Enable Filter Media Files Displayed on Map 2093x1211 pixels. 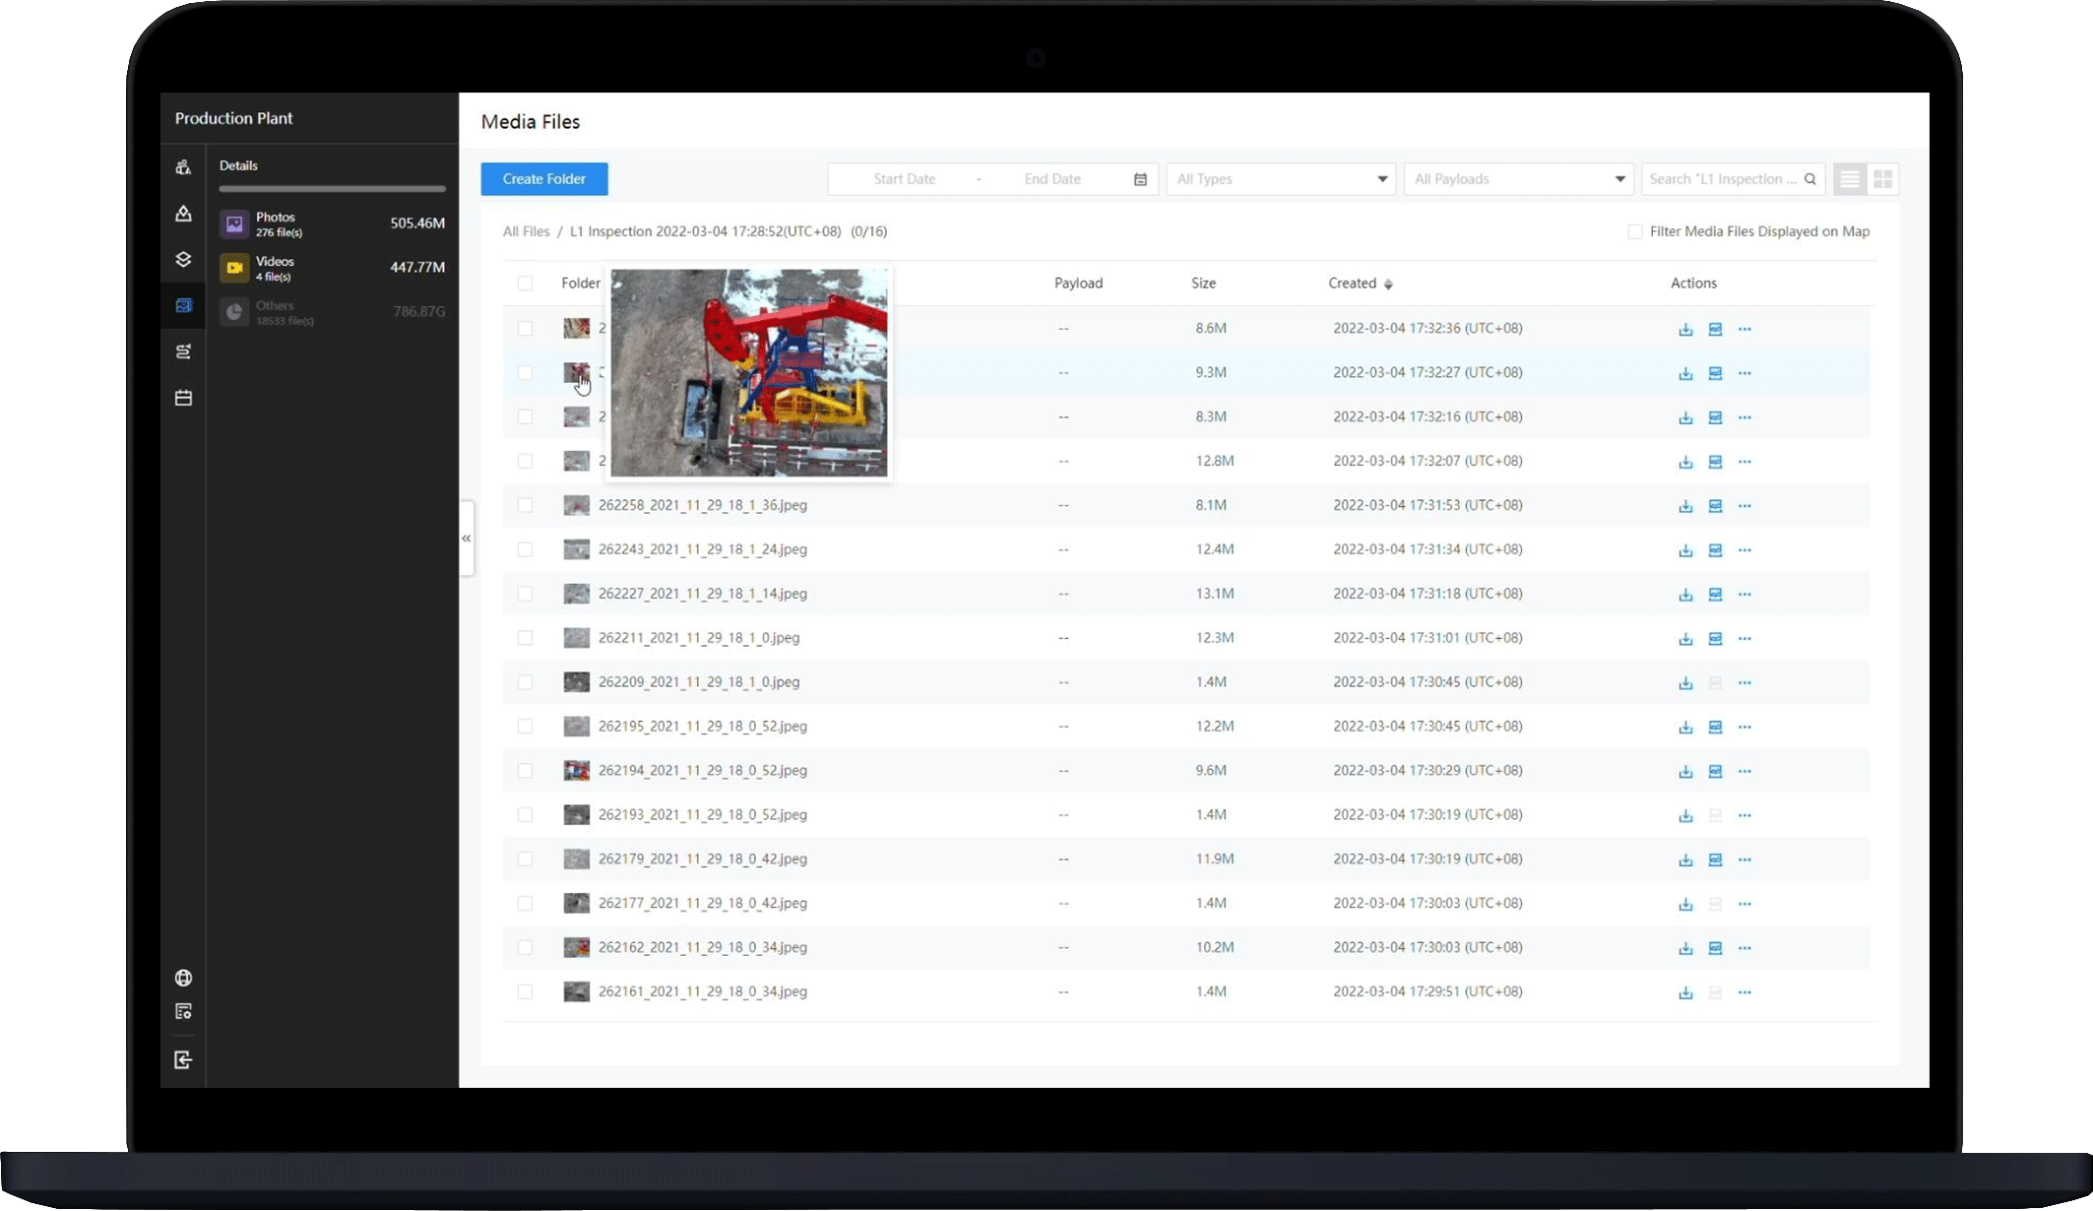[x=1635, y=232]
